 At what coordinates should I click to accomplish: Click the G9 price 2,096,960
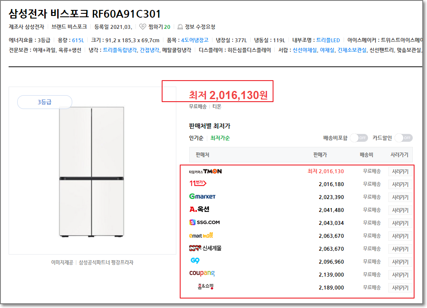tap(331, 262)
